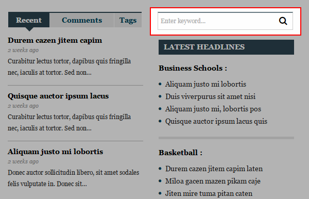Viewport: 309px width, 199px height.
Task: Open 'Duis viverpurus sit amet nisi' headline
Action: coord(210,96)
